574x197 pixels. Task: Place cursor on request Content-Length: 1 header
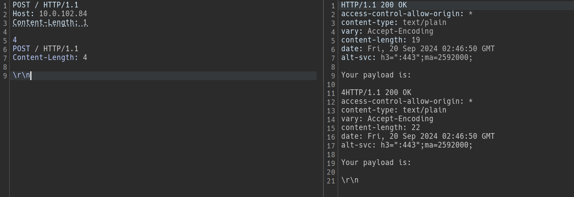(x=50, y=23)
